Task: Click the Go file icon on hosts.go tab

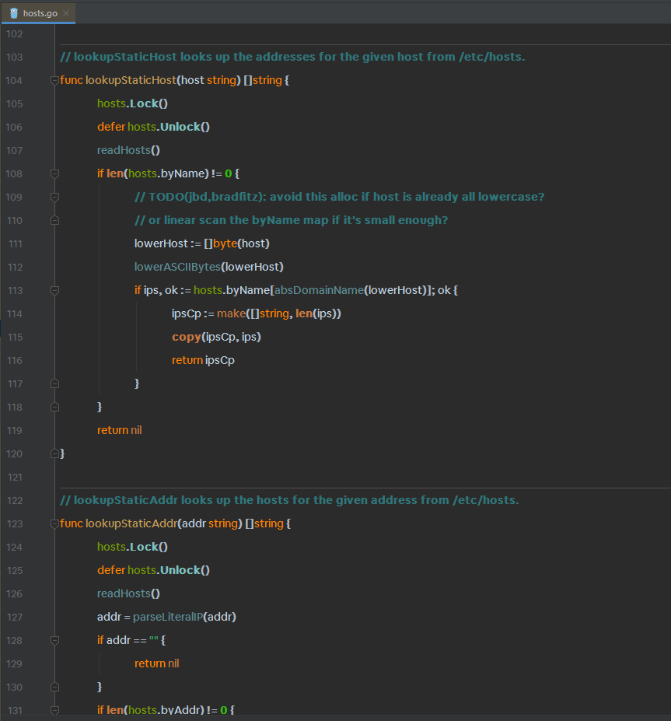Action: pyautogui.click(x=13, y=13)
